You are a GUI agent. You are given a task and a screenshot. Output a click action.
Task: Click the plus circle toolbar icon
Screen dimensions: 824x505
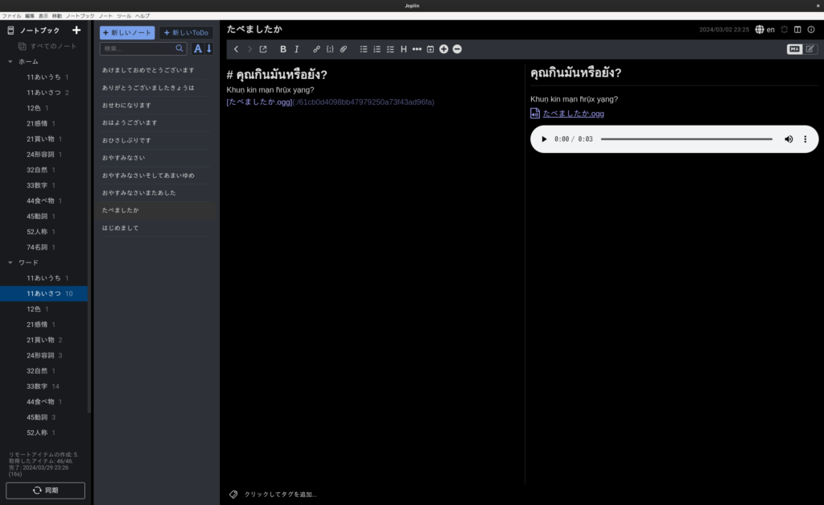pos(443,49)
